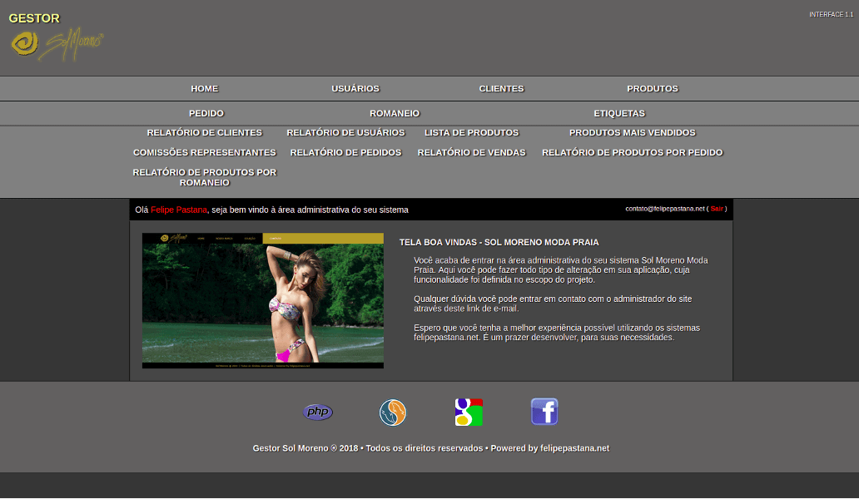Open the Relatório de Vendas link
Image resolution: width=859 pixels, height=499 pixels.
[471, 153]
